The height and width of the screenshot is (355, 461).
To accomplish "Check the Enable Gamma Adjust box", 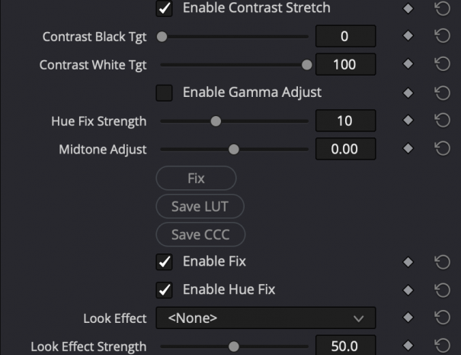I will tap(164, 93).
